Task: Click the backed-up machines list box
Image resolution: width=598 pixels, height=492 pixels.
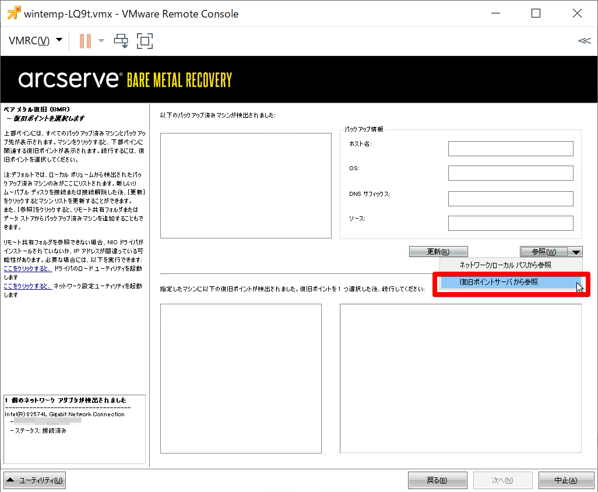Action: (246, 186)
